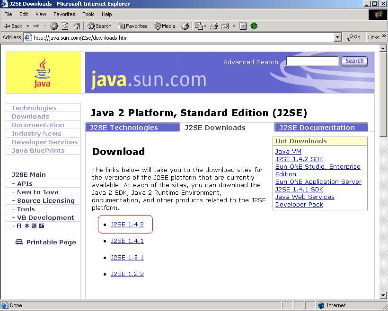
Task: Stop page loading with Stop icon
Action: 54,26
